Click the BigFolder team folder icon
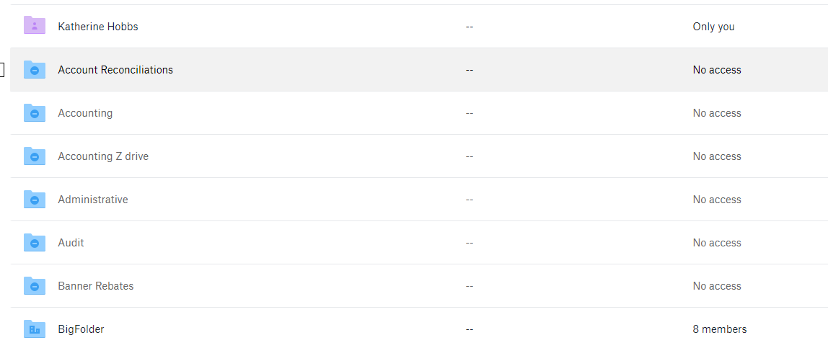 click(x=35, y=329)
